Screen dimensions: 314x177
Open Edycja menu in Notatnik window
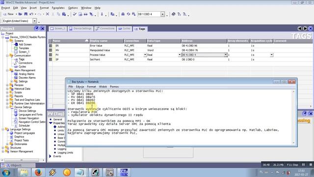(79, 87)
